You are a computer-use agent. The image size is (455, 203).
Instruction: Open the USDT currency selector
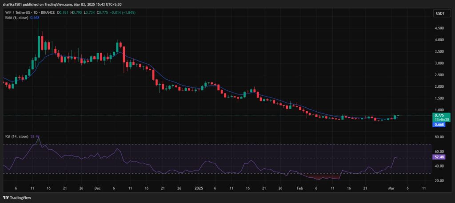coord(439,14)
